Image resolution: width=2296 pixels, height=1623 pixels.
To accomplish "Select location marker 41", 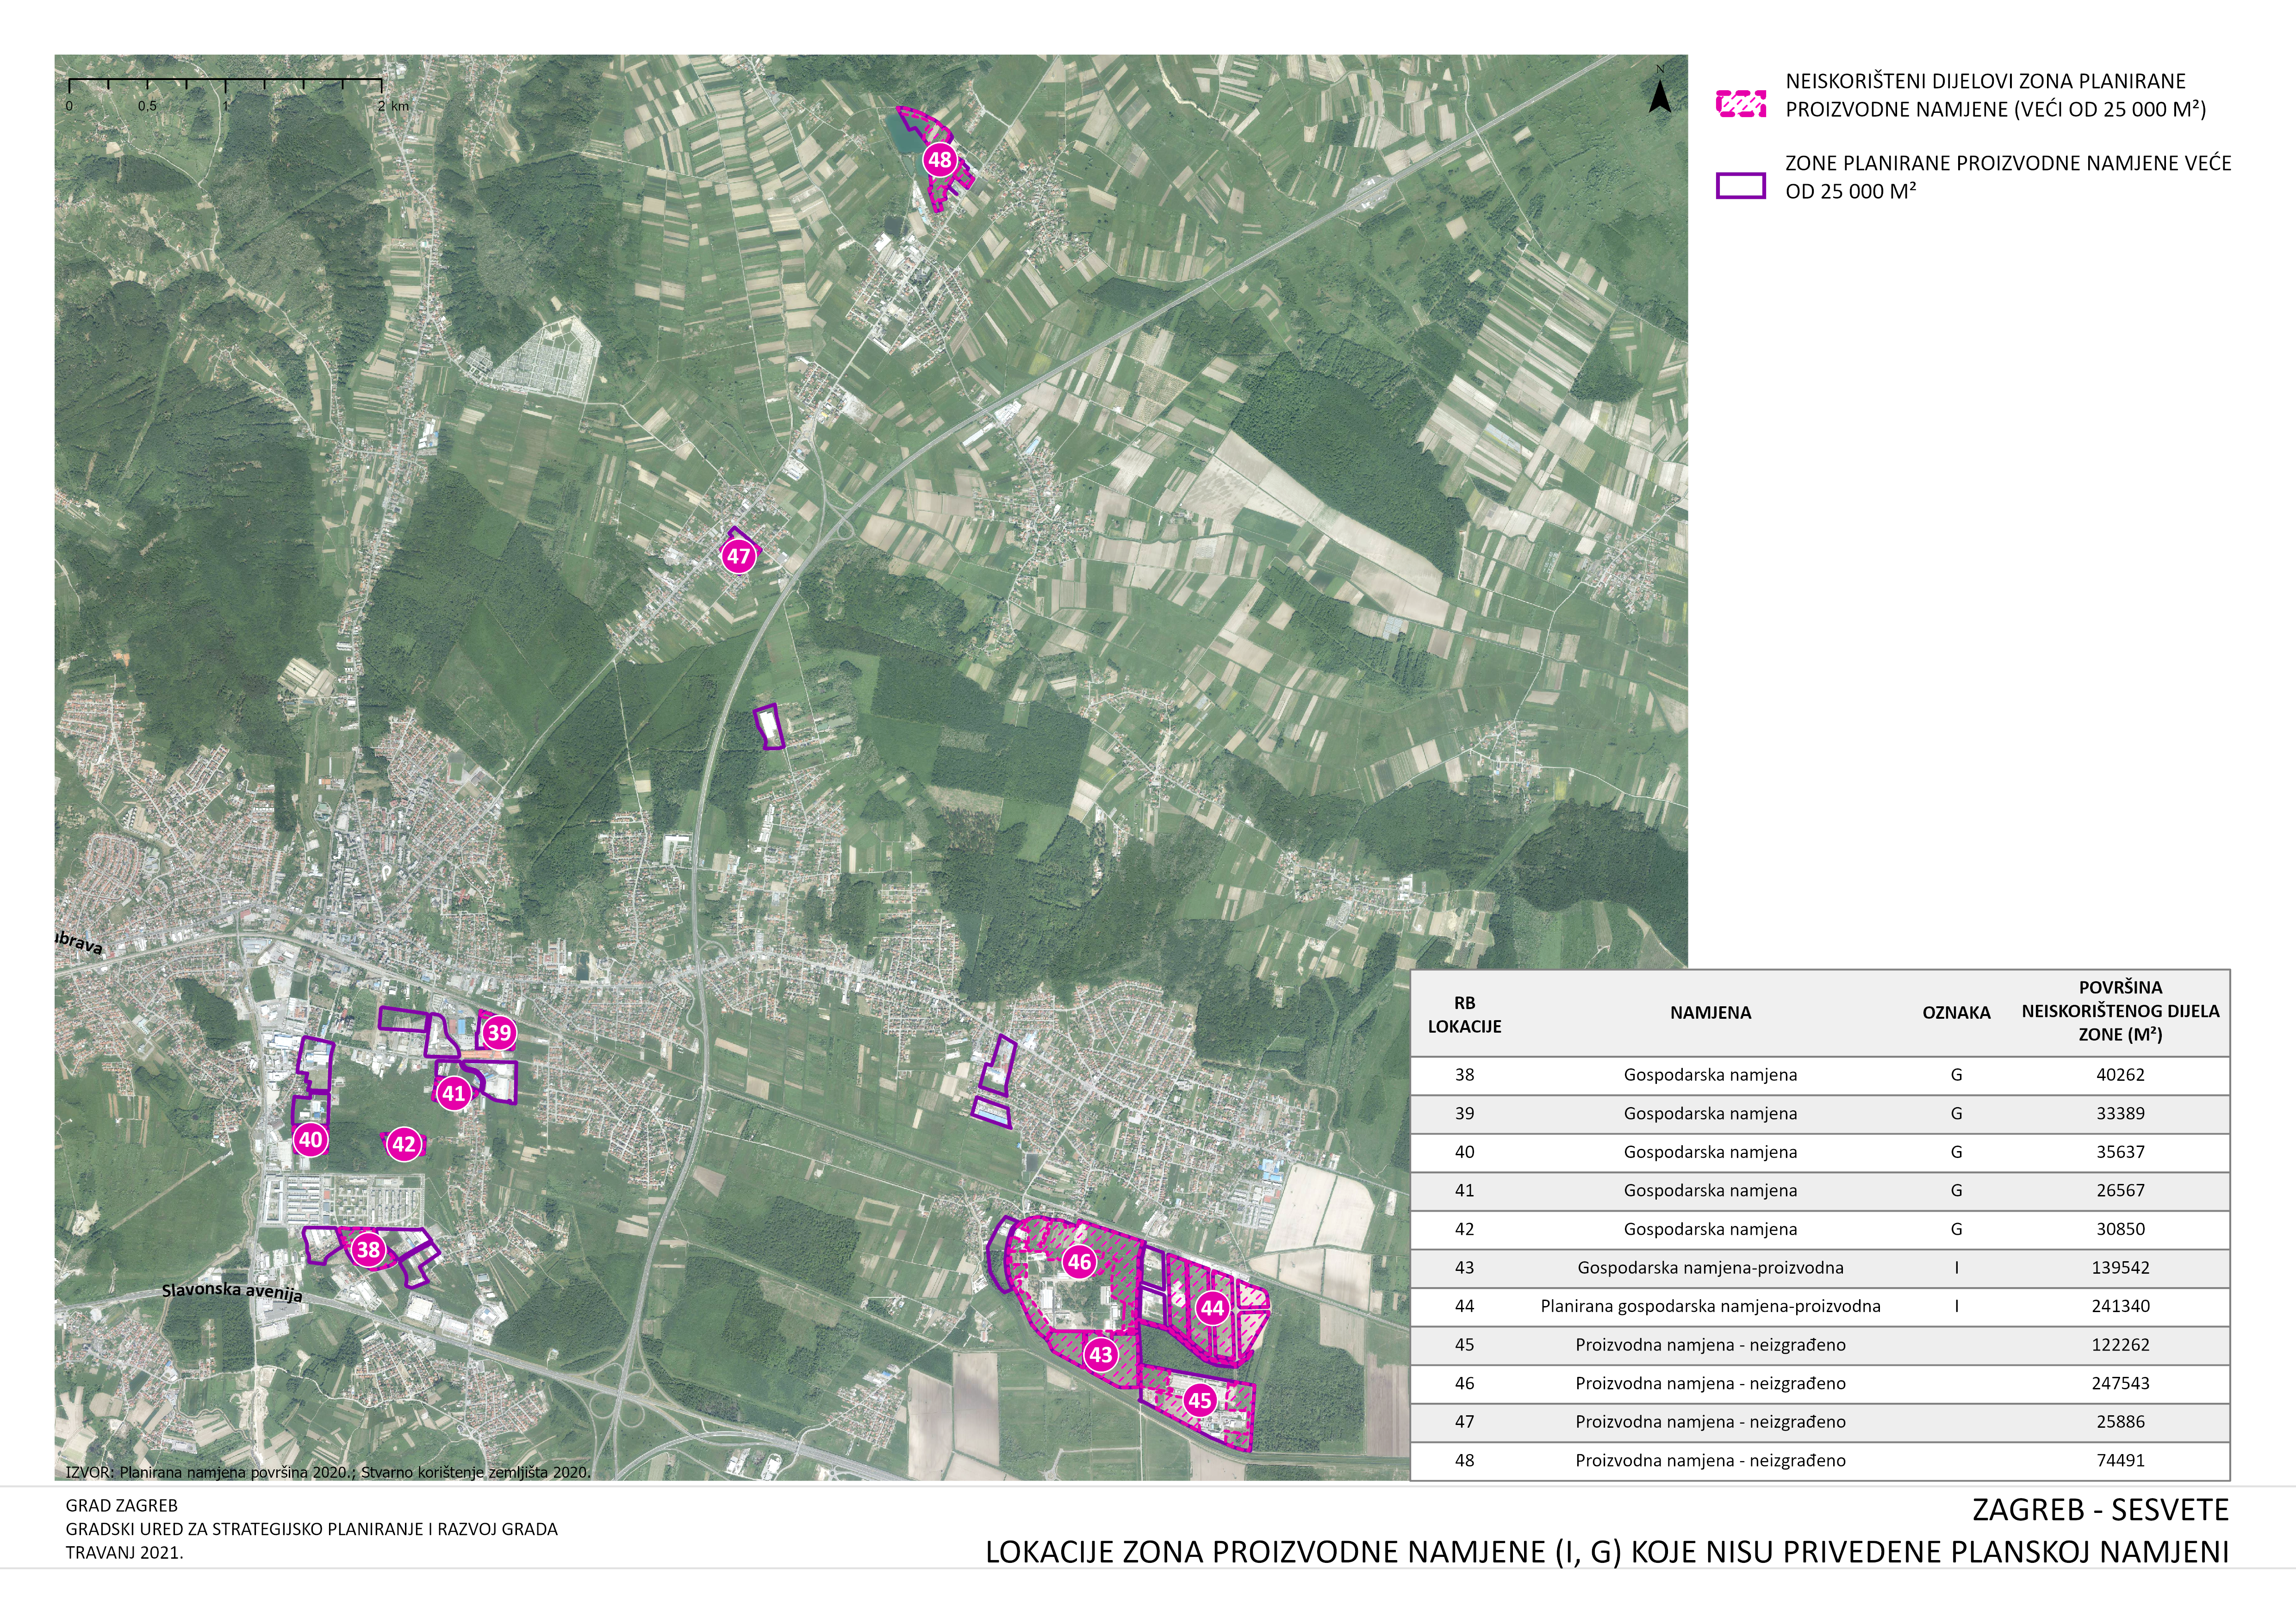I will click(454, 1093).
